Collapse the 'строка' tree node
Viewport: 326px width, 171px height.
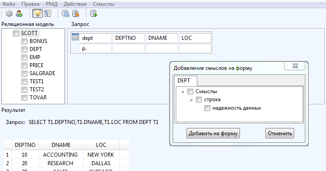[x=191, y=100]
